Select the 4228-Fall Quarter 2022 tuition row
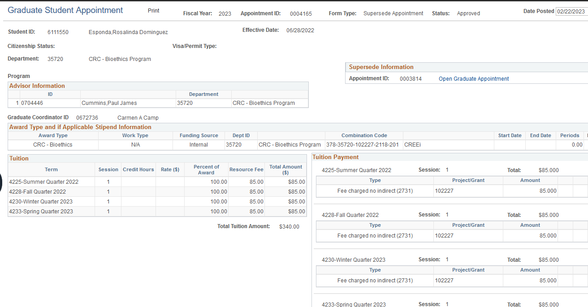The height and width of the screenshot is (307, 588). 37,192
